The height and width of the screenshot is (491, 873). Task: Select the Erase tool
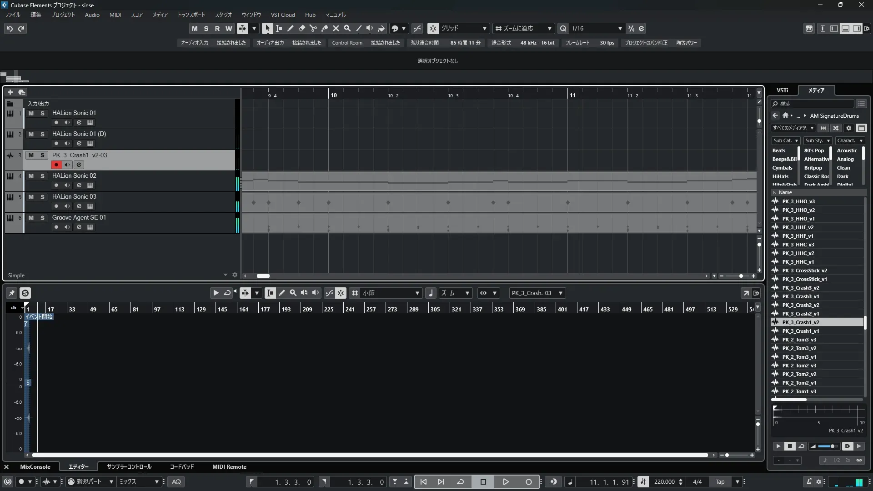pyautogui.click(x=301, y=28)
